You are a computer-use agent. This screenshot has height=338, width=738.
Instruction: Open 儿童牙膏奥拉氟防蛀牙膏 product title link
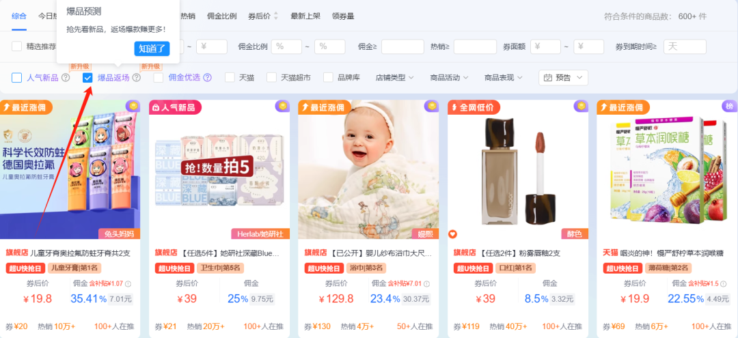click(x=81, y=253)
